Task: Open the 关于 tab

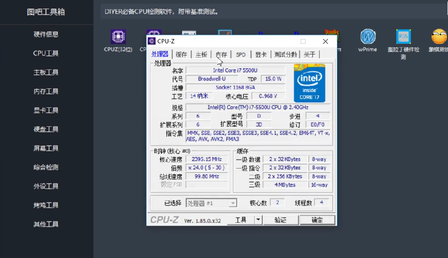Action: [309, 54]
